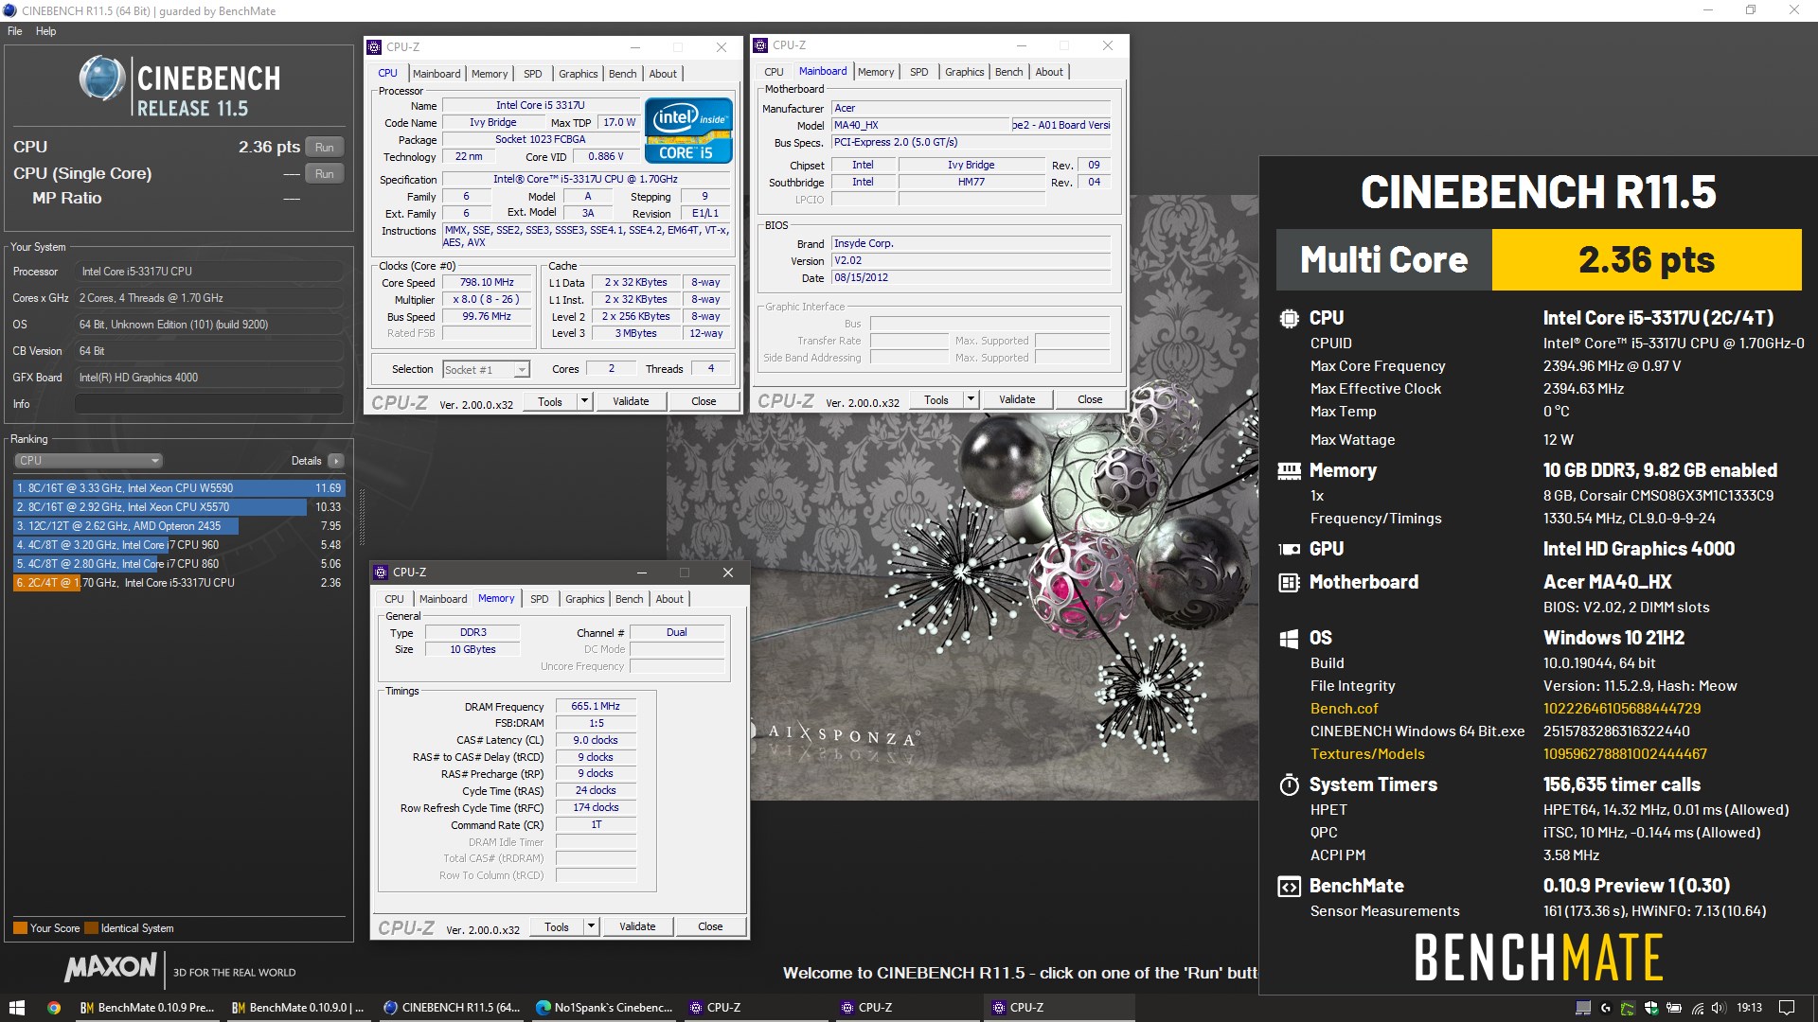Screen dimensions: 1818x1022
Task: Open the Help menu in Cinebench
Action: pos(45,31)
